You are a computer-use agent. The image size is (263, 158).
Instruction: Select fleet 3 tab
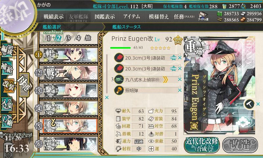(68, 38)
